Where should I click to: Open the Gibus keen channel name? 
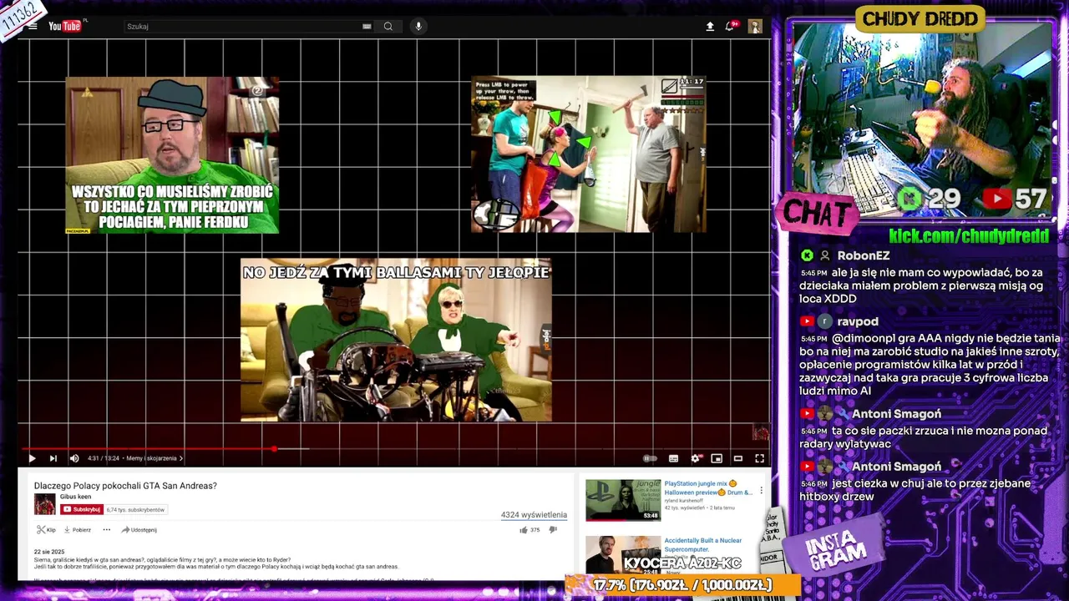pos(75,497)
